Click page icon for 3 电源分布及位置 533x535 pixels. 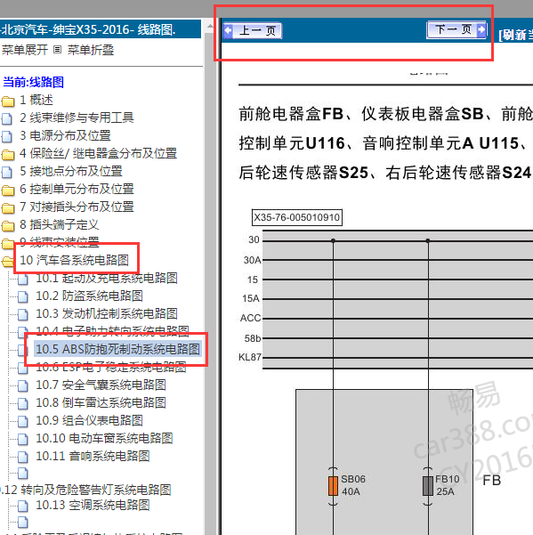tap(6, 136)
